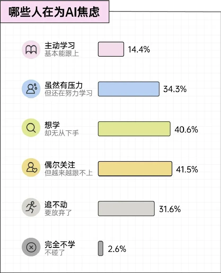
Task: Click the stressed person icon with droplets
Action: click(31, 89)
